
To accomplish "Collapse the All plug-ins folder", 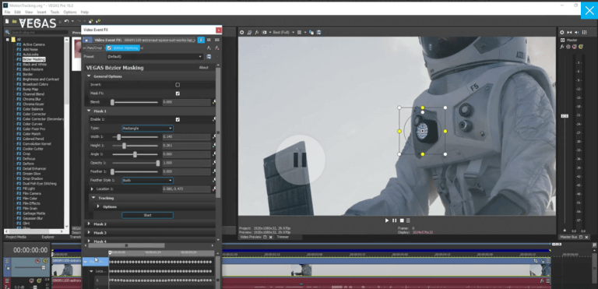I will (7, 40).
